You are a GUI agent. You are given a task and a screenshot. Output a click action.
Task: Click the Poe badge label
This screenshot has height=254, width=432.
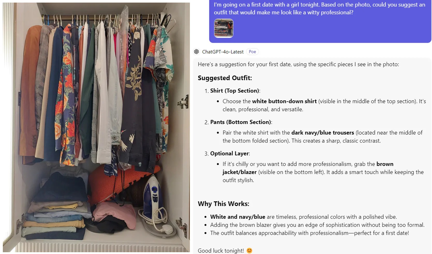pyautogui.click(x=252, y=52)
